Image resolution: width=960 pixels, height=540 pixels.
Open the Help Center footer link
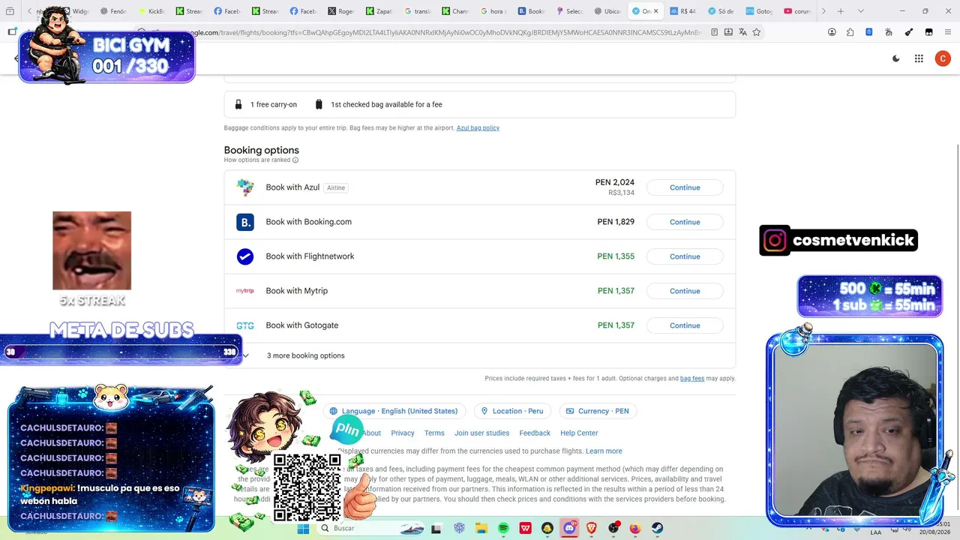point(579,433)
